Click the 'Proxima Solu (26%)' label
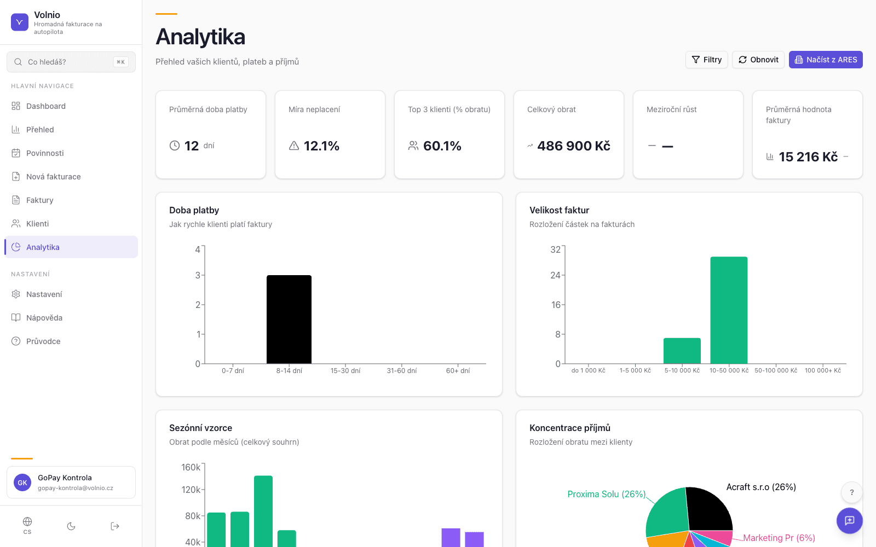This screenshot has width=876, height=547. (x=607, y=494)
